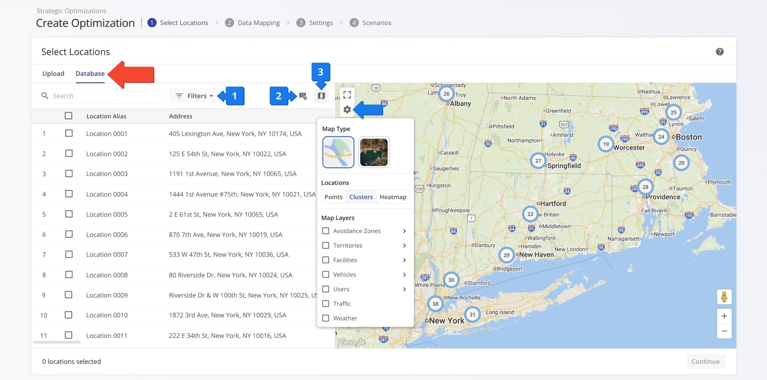Switch locations display to Heatmap
Viewport: 767px width, 380px height.
pyautogui.click(x=392, y=197)
